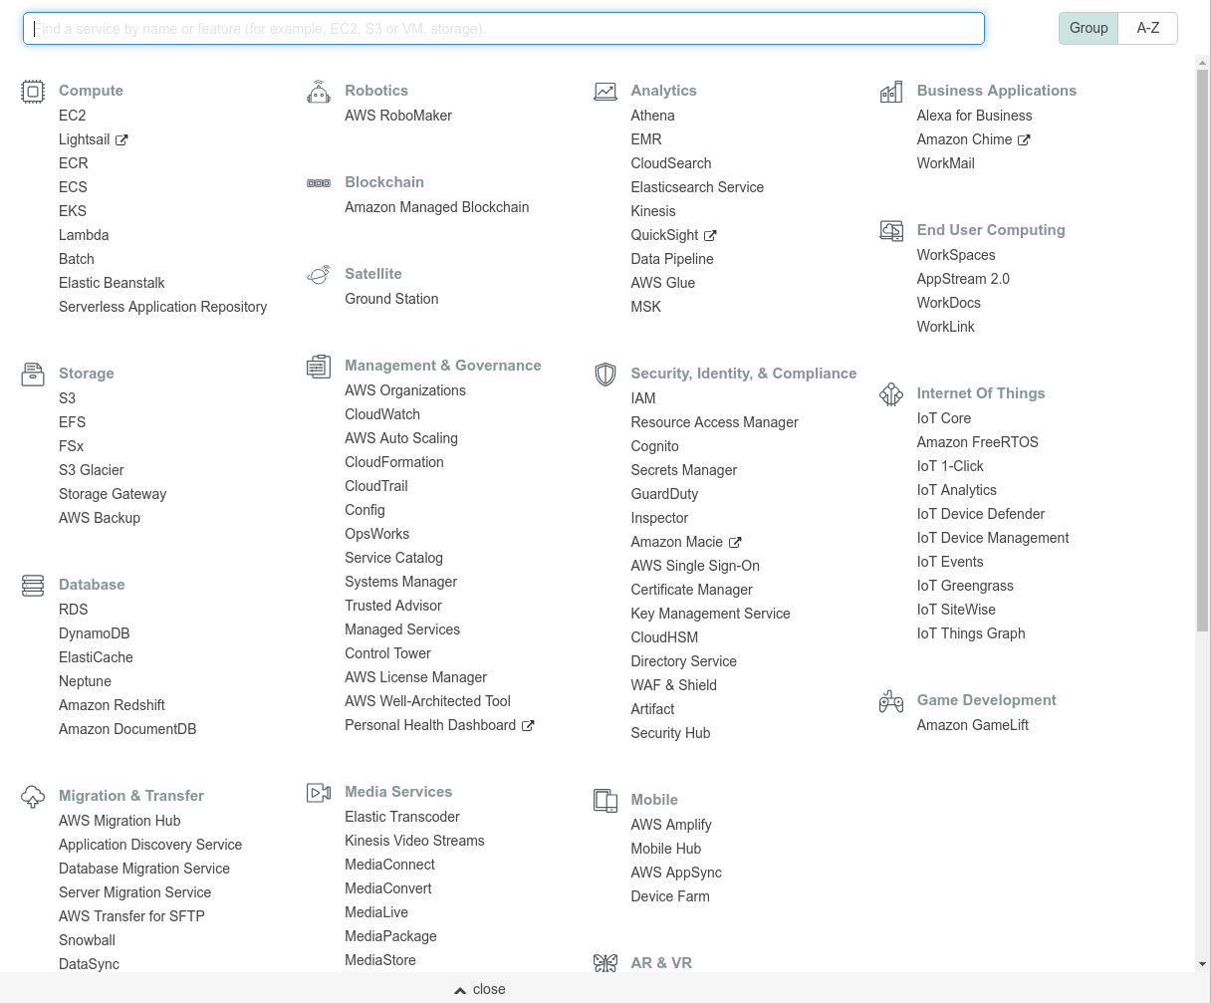Open CloudFormation
The width and height of the screenshot is (1211, 1003).
coord(394,462)
